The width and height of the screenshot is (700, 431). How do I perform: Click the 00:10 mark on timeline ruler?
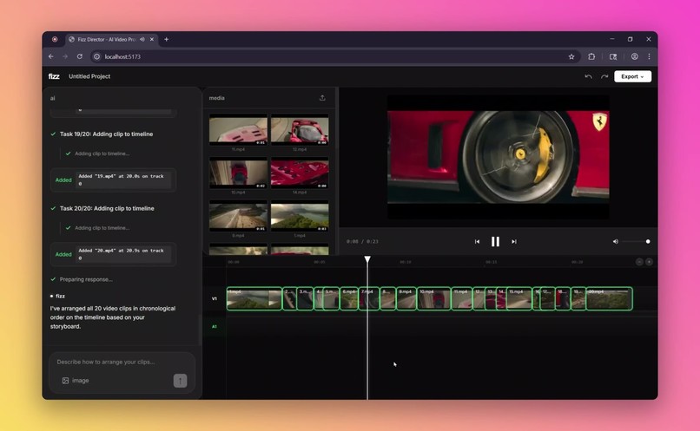406,262
